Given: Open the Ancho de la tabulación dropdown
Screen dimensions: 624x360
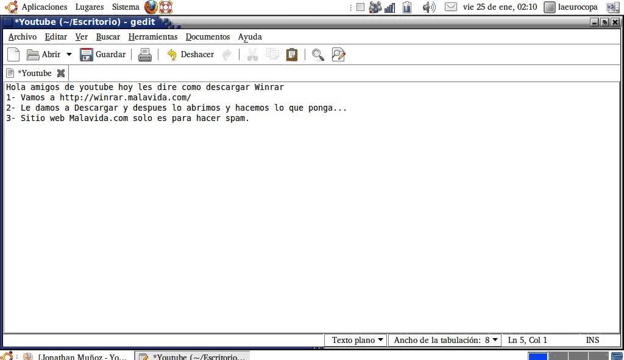Looking at the screenshot, I should tap(445, 340).
